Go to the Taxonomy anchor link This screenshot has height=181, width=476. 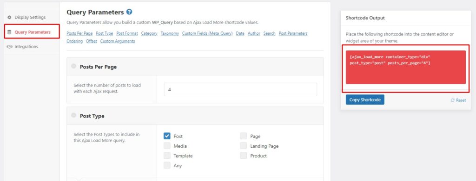click(x=170, y=33)
